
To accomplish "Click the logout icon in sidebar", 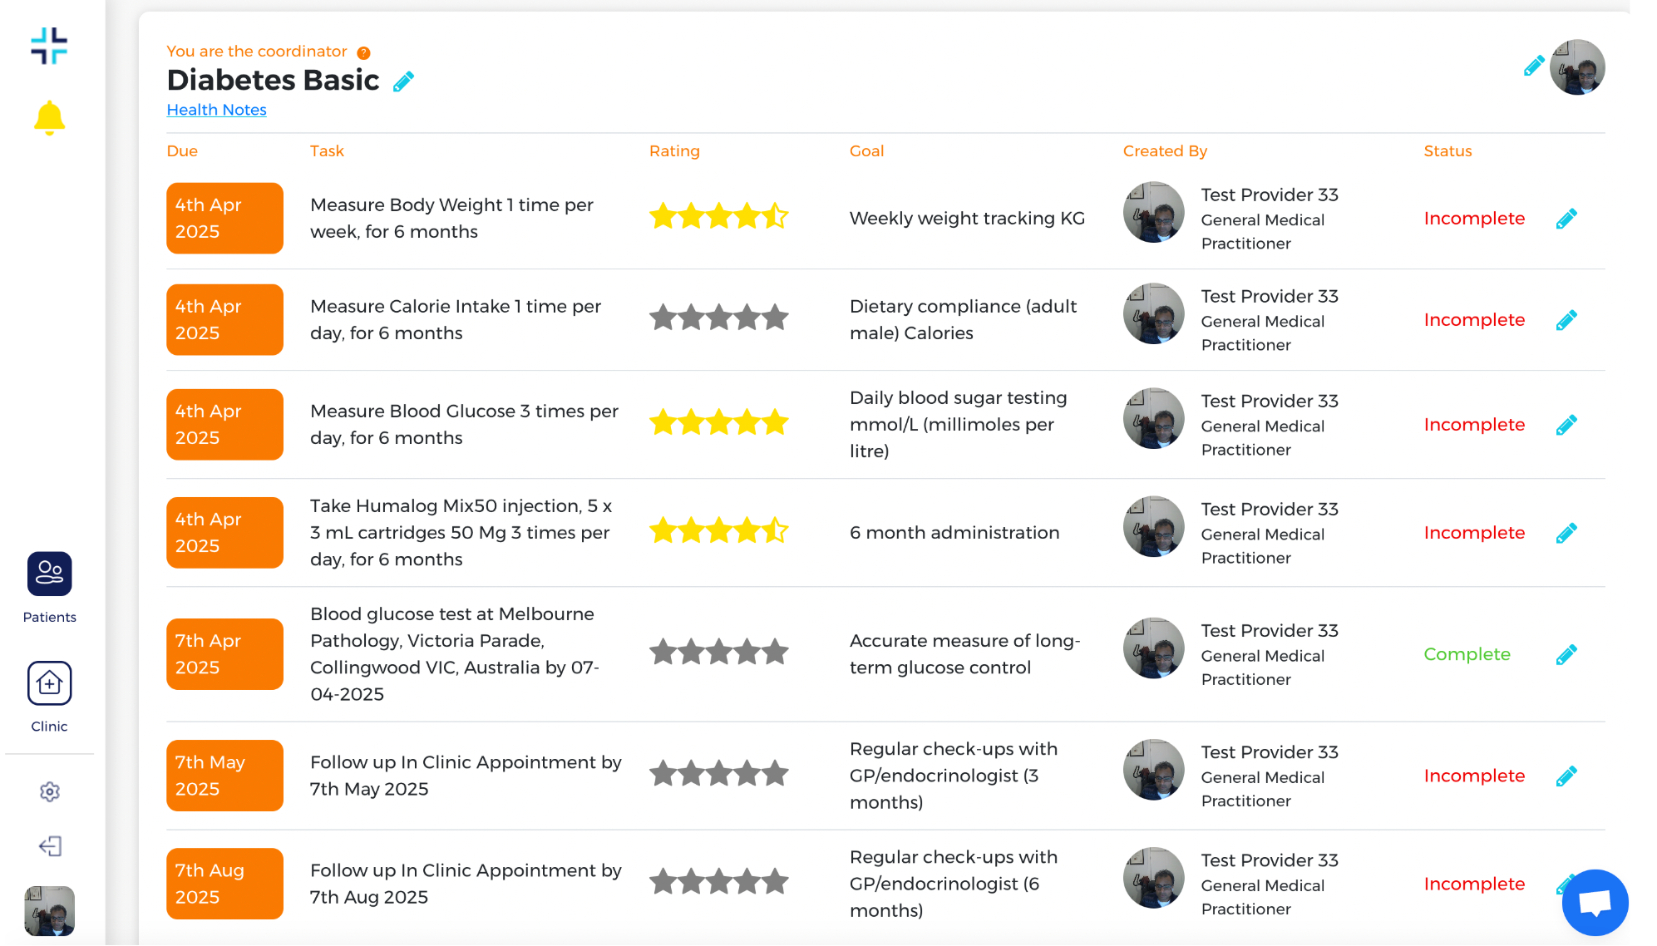I will coord(50,846).
